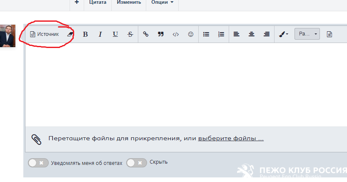Viewport: 347px width, 182px height.
Task: Align text to the right
Action: [267, 34]
